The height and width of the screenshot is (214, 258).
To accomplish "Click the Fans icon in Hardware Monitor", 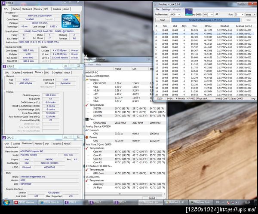I will pos(87,119).
